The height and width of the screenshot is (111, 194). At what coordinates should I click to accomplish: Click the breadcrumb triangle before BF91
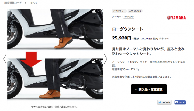click(26, 3)
